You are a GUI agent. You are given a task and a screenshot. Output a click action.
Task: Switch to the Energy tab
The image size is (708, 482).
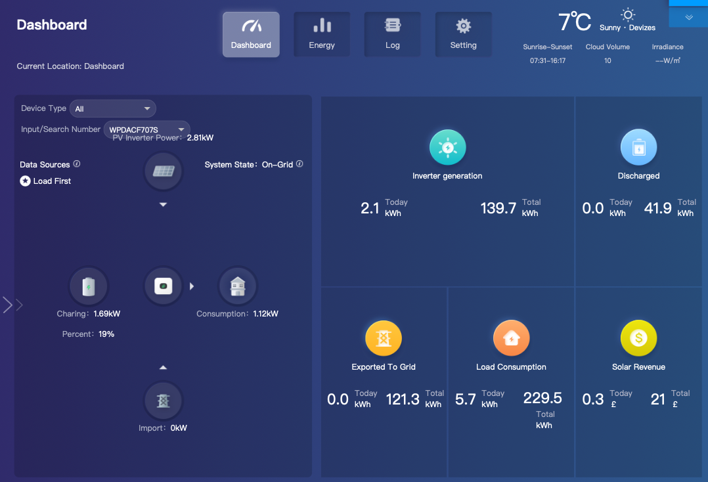[322, 34]
